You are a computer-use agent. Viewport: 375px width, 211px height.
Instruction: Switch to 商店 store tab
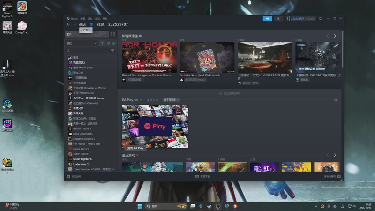[82, 24]
